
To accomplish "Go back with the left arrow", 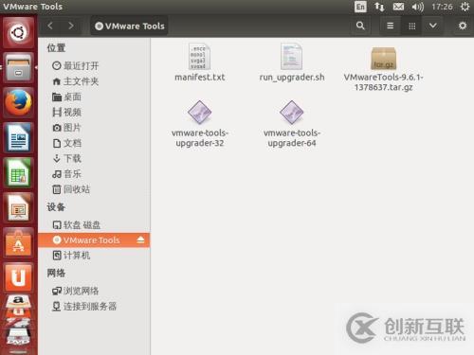I will (50, 26).
